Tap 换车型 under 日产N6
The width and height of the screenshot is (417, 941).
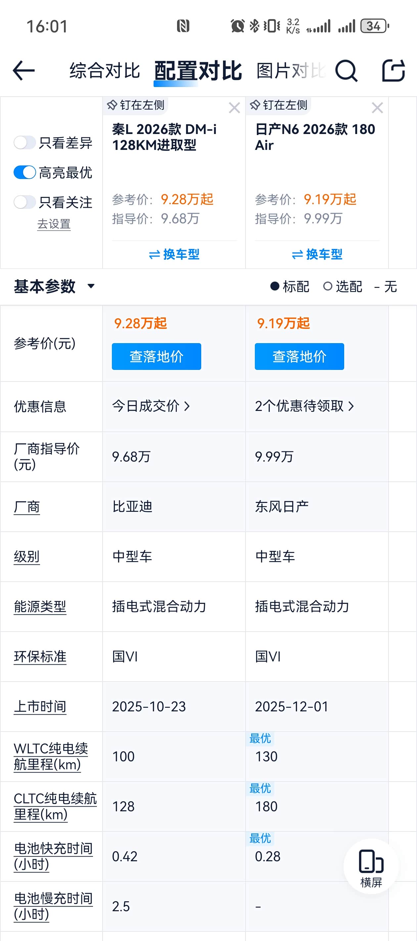(317, 254)
